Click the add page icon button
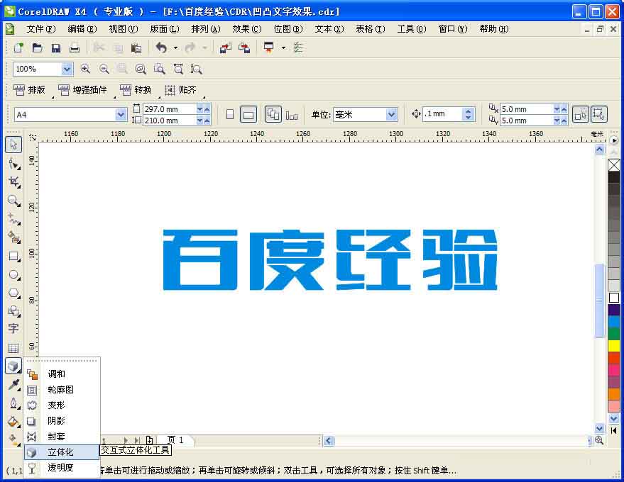 point(149,440)
